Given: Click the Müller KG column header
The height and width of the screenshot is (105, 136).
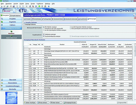Looking at the screenshot, I should click(84, 45).
